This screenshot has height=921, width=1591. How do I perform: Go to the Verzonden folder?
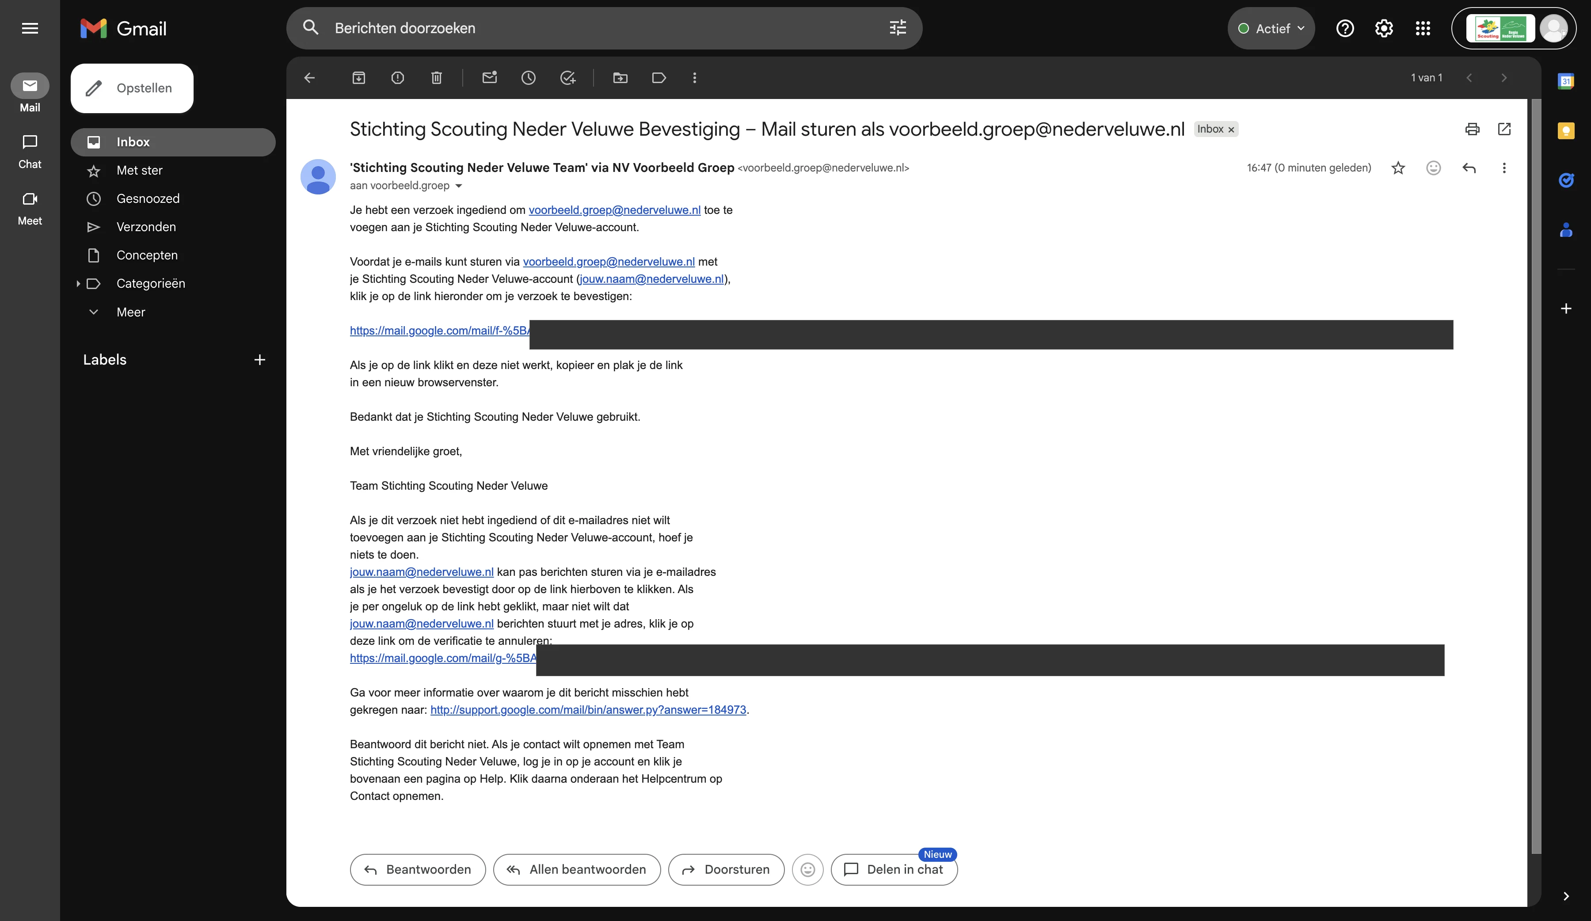146,227
